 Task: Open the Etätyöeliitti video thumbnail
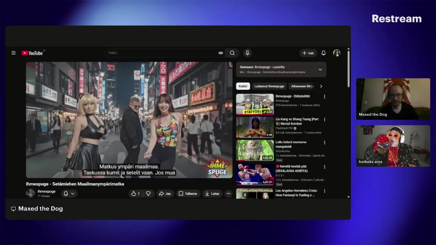[x=255, y=104]
